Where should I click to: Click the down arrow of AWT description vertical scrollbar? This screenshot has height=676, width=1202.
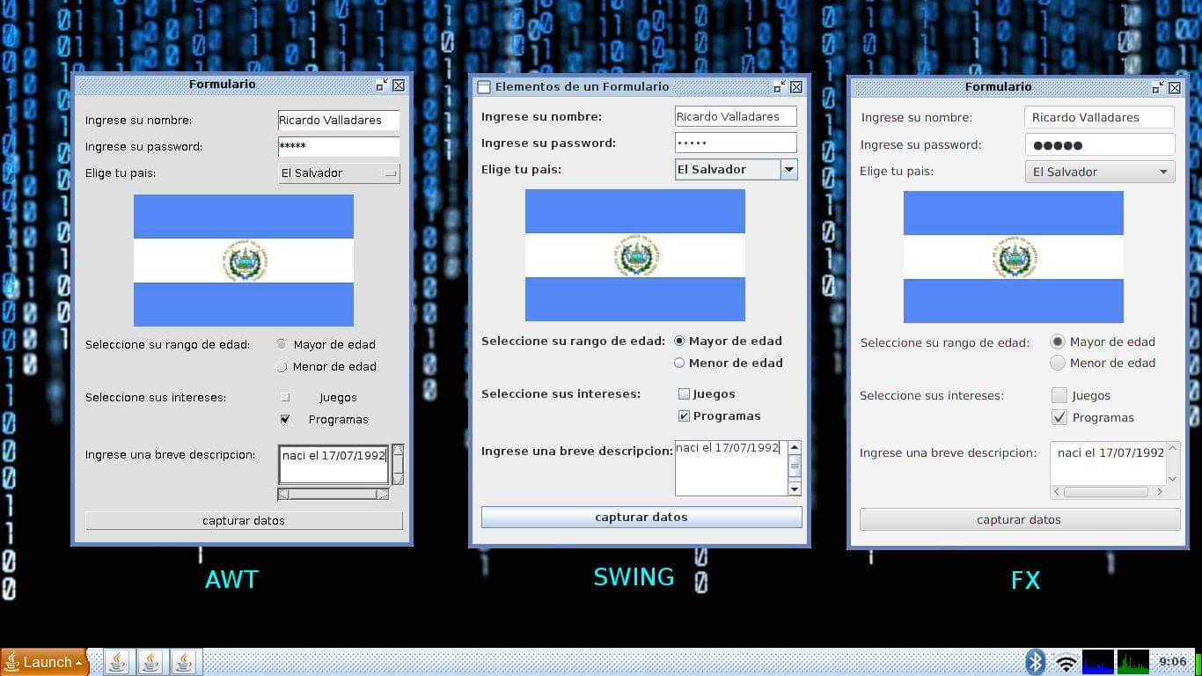[398, 480]
